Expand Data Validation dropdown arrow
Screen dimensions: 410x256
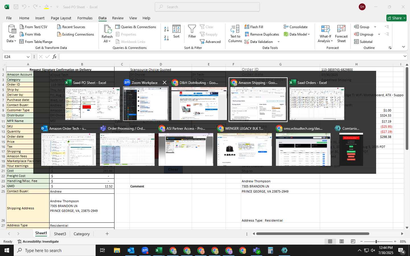point(278,42)
